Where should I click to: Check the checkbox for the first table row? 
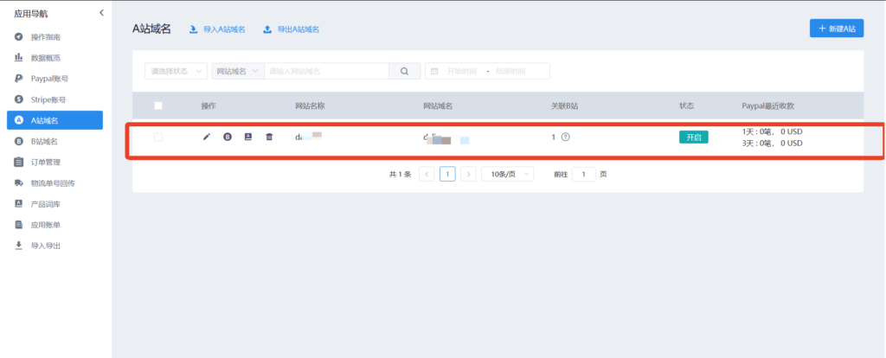[x=157, y=137]
